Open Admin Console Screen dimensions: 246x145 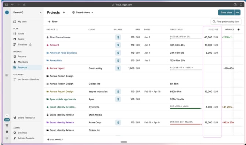coord(24,138)
